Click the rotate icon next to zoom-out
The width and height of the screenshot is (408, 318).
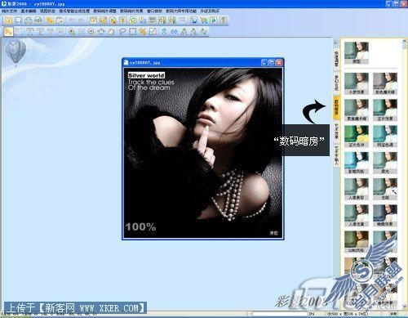click(x=101, y=32)
